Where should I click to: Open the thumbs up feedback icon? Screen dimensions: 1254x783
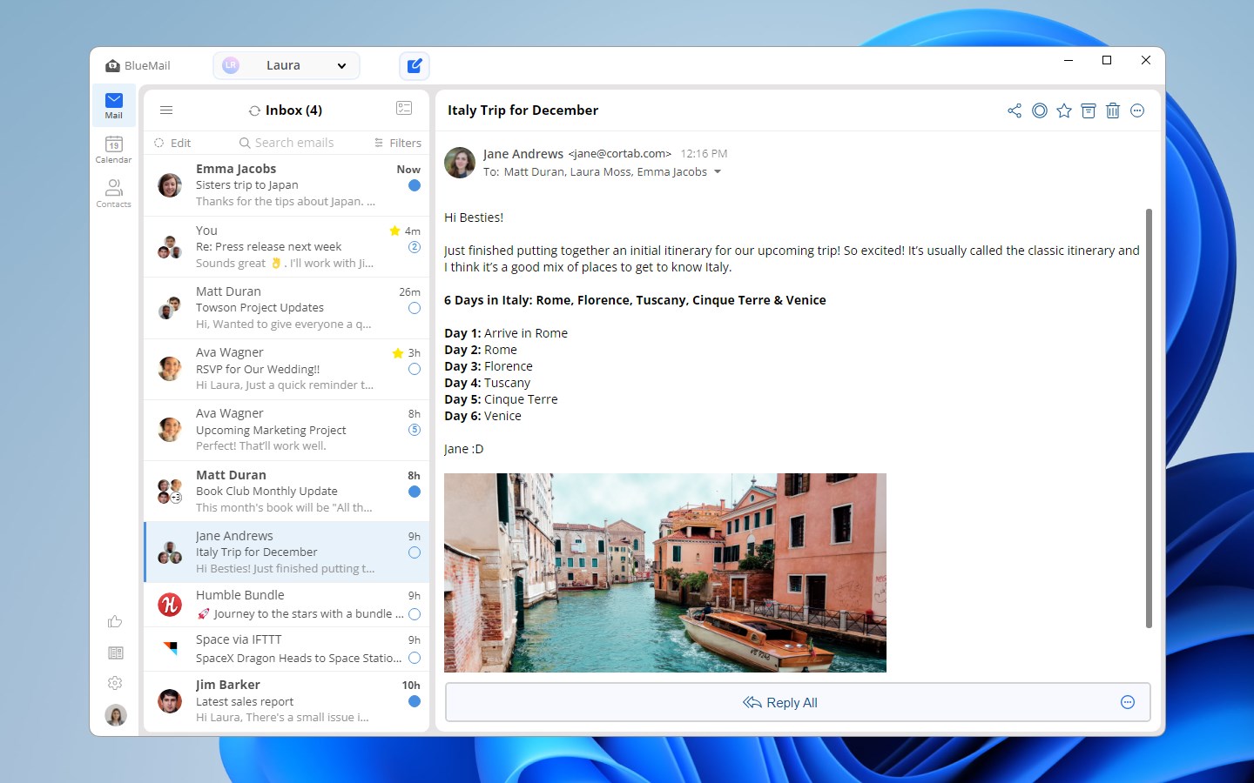(x=115, y=621)
